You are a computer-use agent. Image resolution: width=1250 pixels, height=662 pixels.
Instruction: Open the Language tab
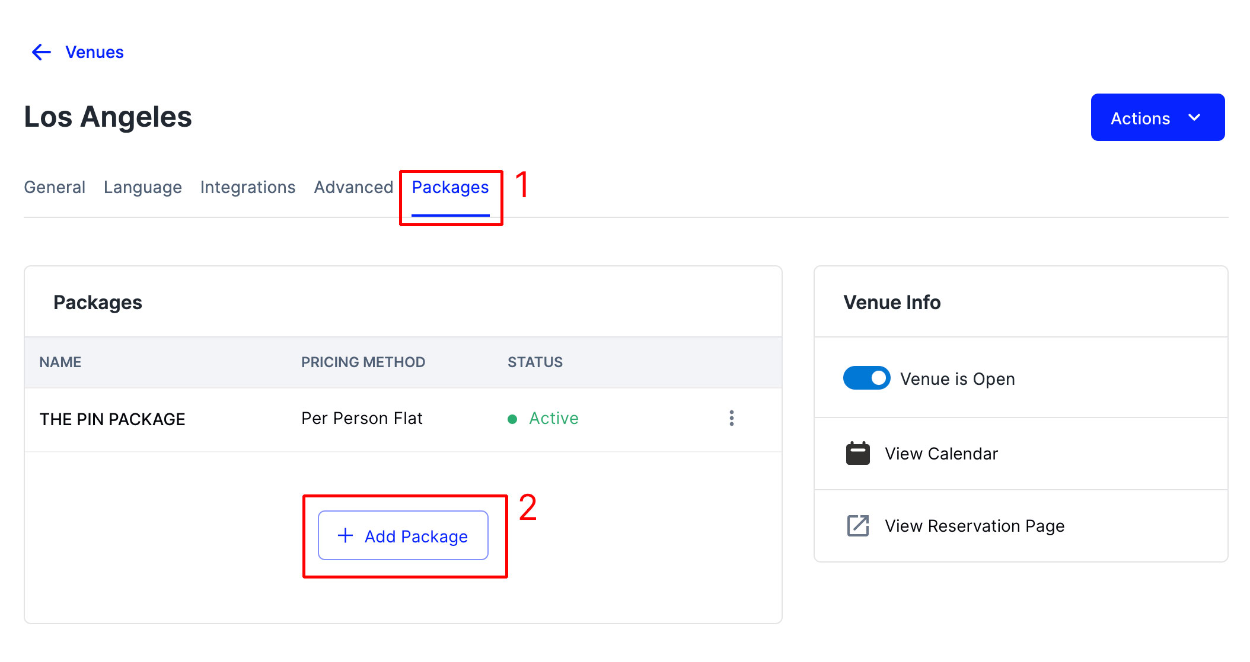tap(142, 187)
